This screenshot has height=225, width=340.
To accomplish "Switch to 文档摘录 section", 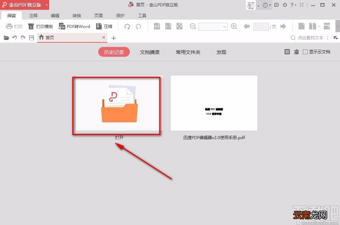I will click(150, 52).
